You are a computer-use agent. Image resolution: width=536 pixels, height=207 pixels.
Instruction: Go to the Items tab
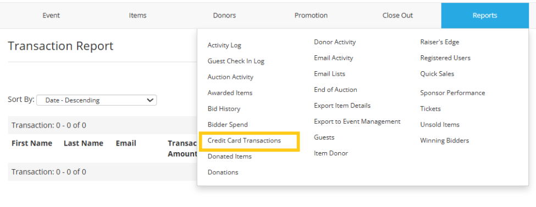138,16
